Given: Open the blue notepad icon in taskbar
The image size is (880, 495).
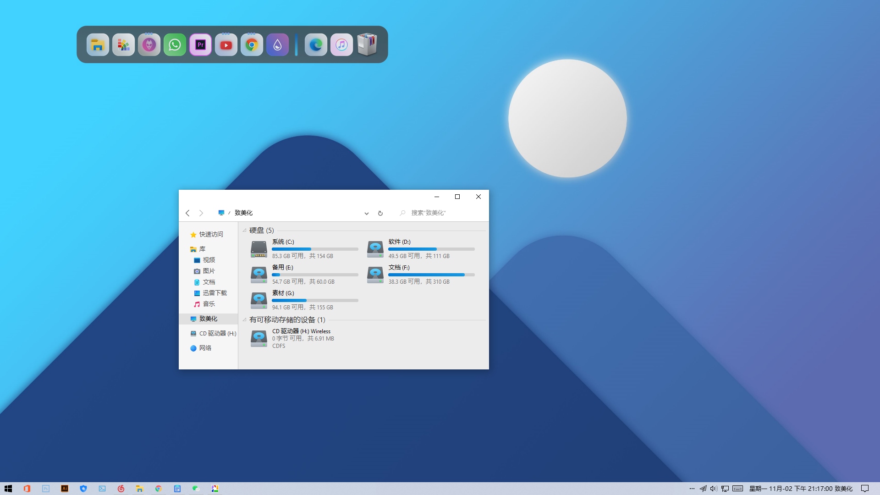Looking at the screenshot, I should click(177, 489).
